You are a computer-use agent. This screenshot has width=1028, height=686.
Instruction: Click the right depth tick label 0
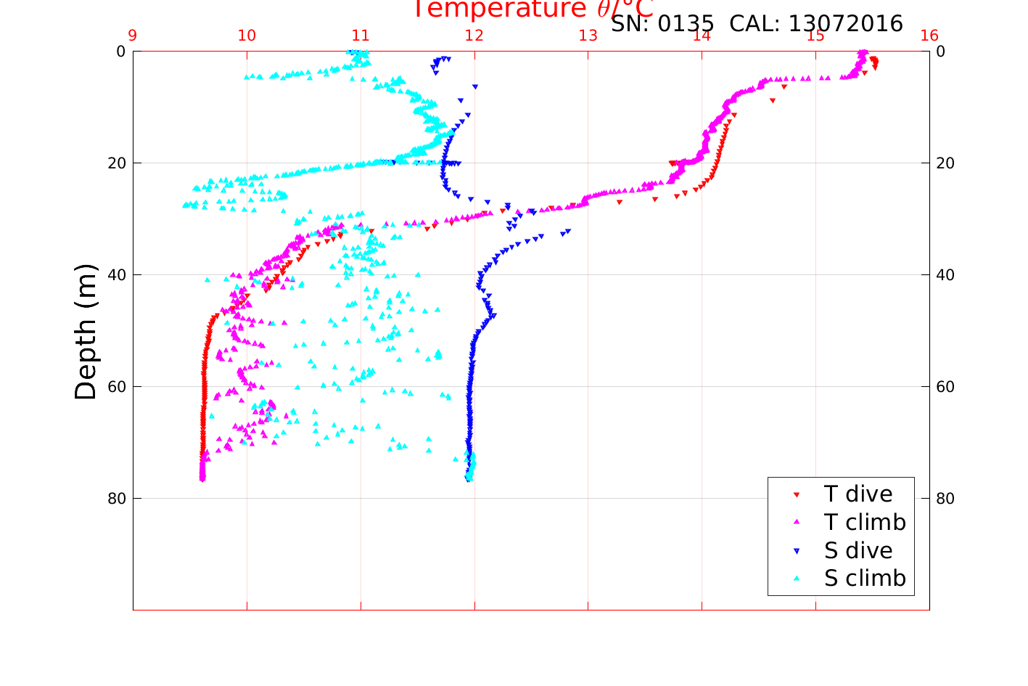point(941,52)
